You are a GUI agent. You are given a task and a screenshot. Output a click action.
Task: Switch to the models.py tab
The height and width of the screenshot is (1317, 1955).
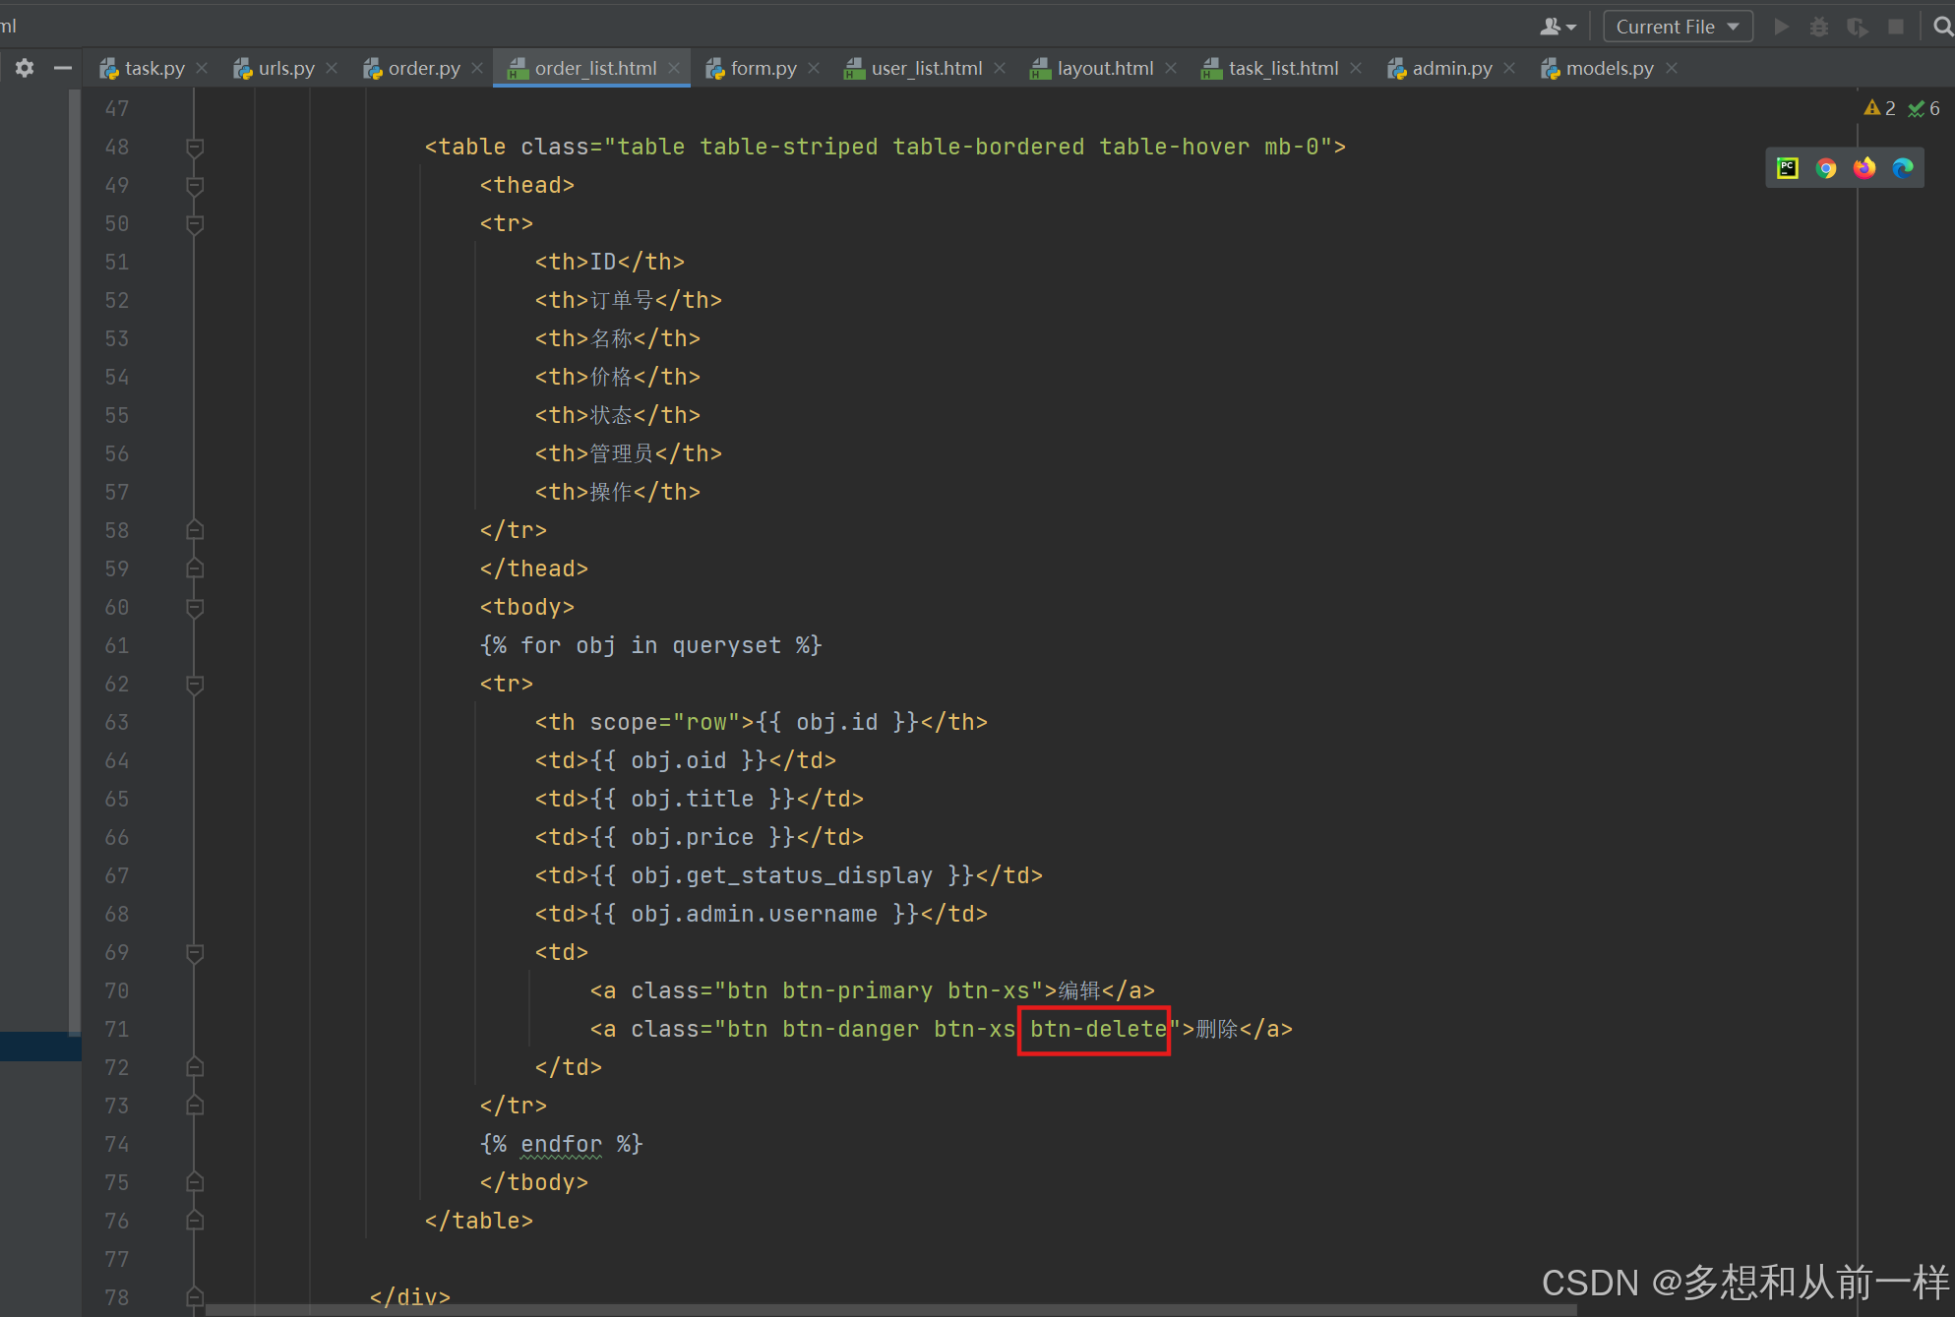click(x=1609, y=68)
